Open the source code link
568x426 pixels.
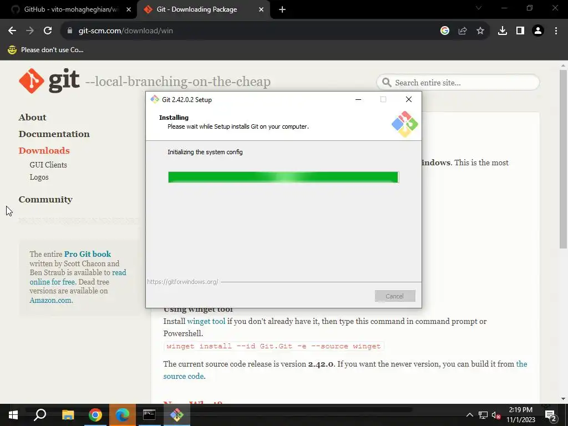coord(184,377)
